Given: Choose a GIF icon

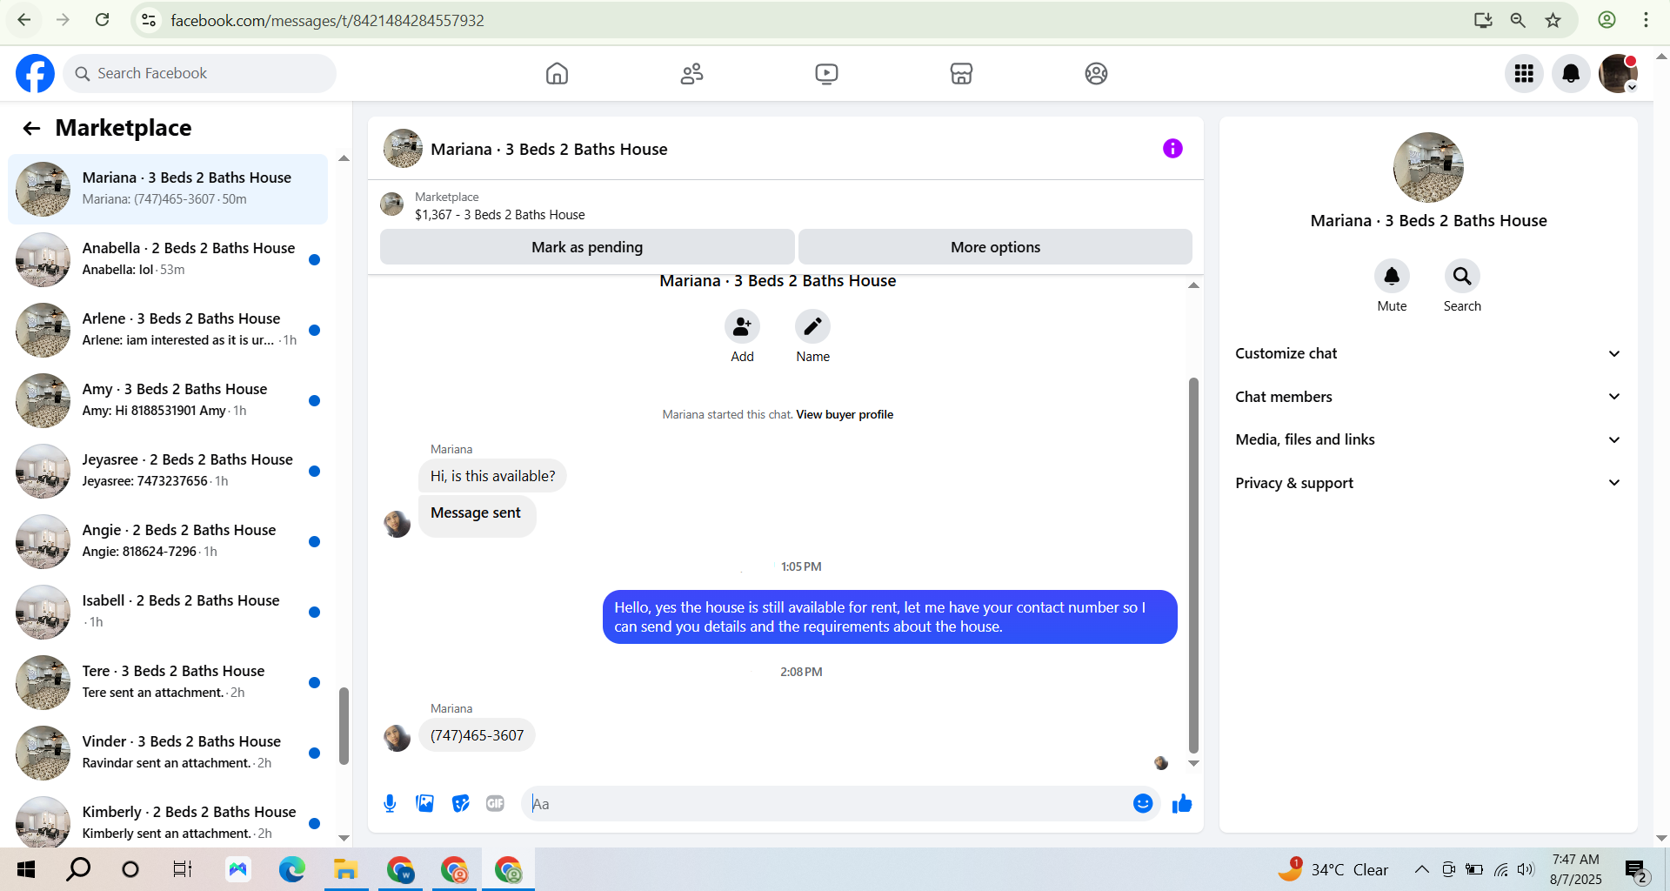Looking at the screenshot, I should [495, 804].
